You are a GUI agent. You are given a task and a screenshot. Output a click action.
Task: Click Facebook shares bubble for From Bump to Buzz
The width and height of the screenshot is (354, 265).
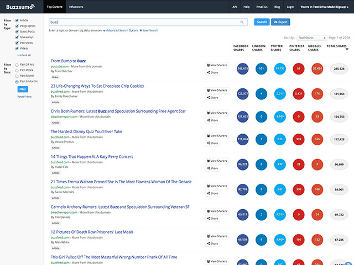[242, 68]
